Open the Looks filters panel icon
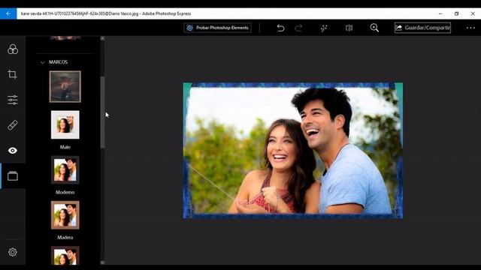Image resolution: width=481 pixels, height=270 pixels. (13, 49)
